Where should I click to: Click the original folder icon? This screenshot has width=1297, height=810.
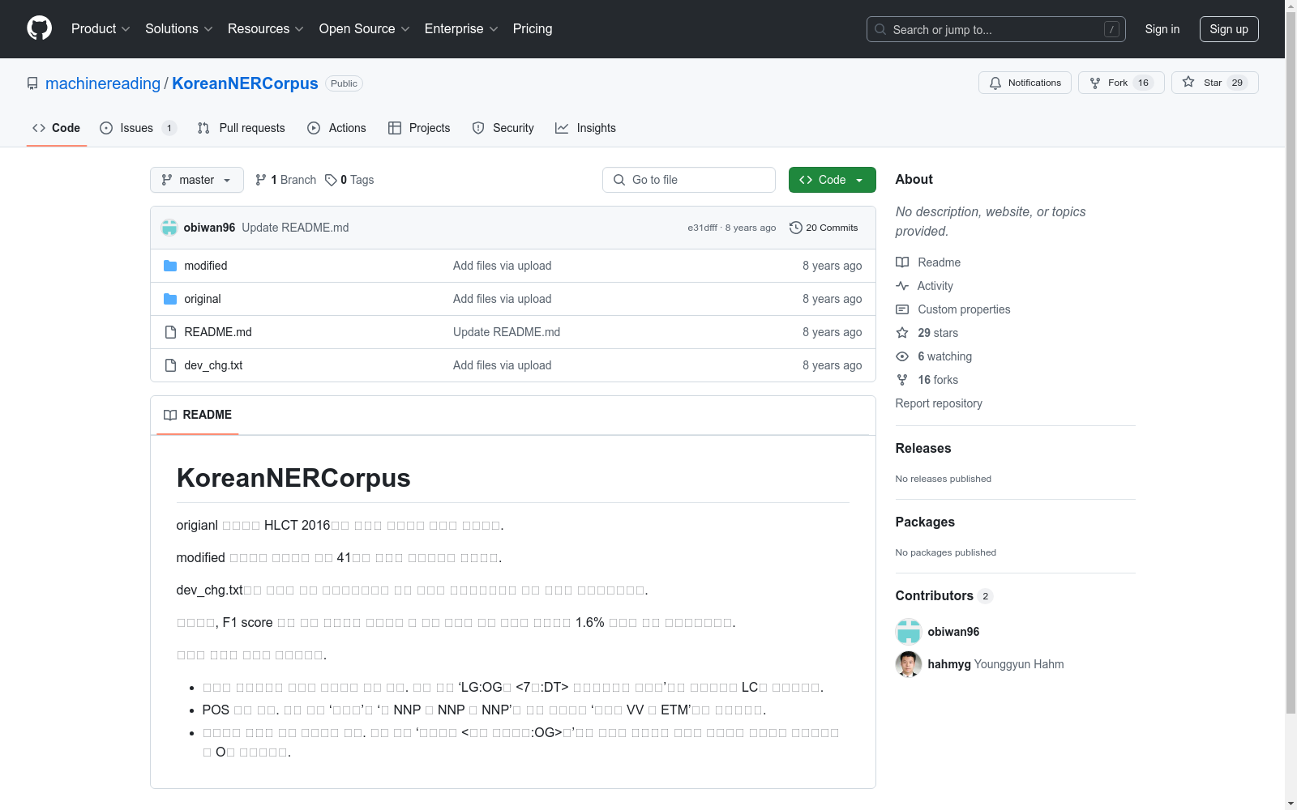click(170, 299)
